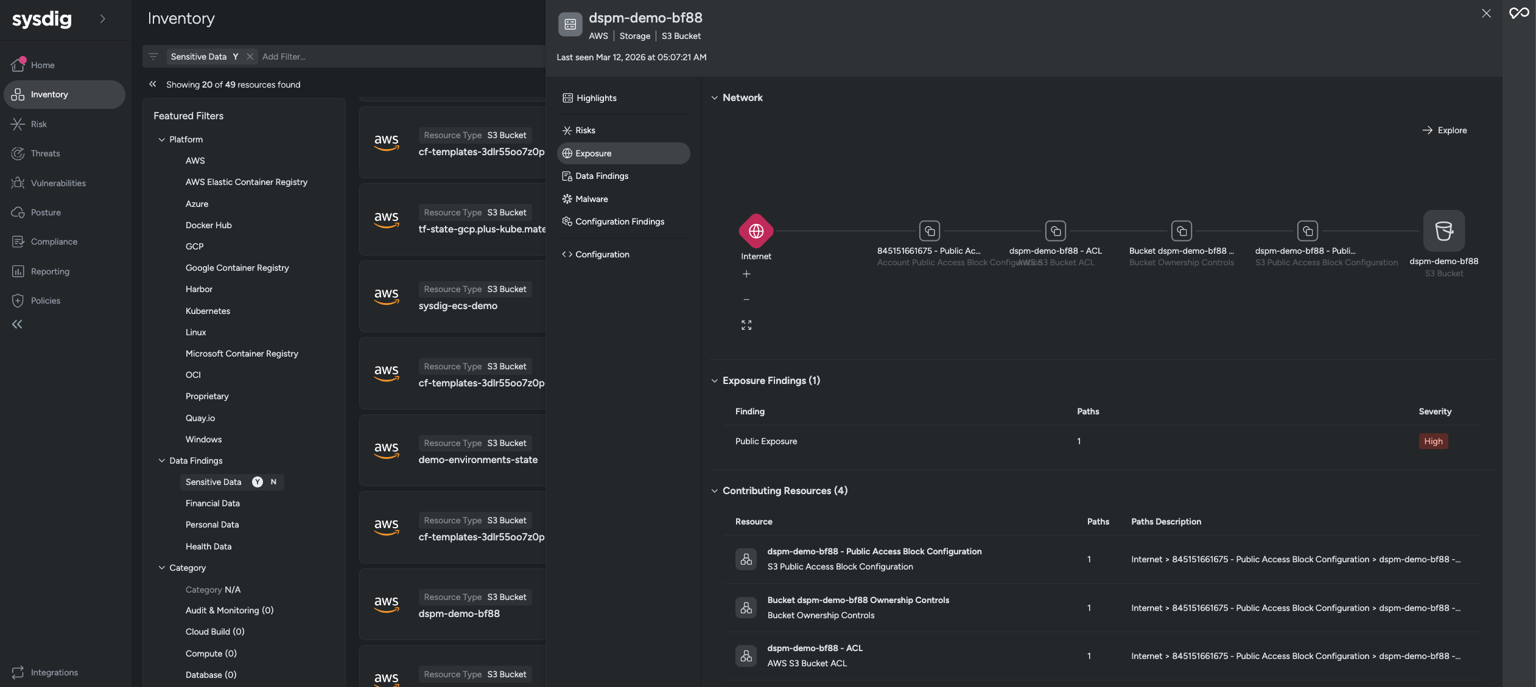Image resolution: width=1536 pixels, height=687 pixels.
Task: Click the Add Filter input field
Action: tap(286, 56)
